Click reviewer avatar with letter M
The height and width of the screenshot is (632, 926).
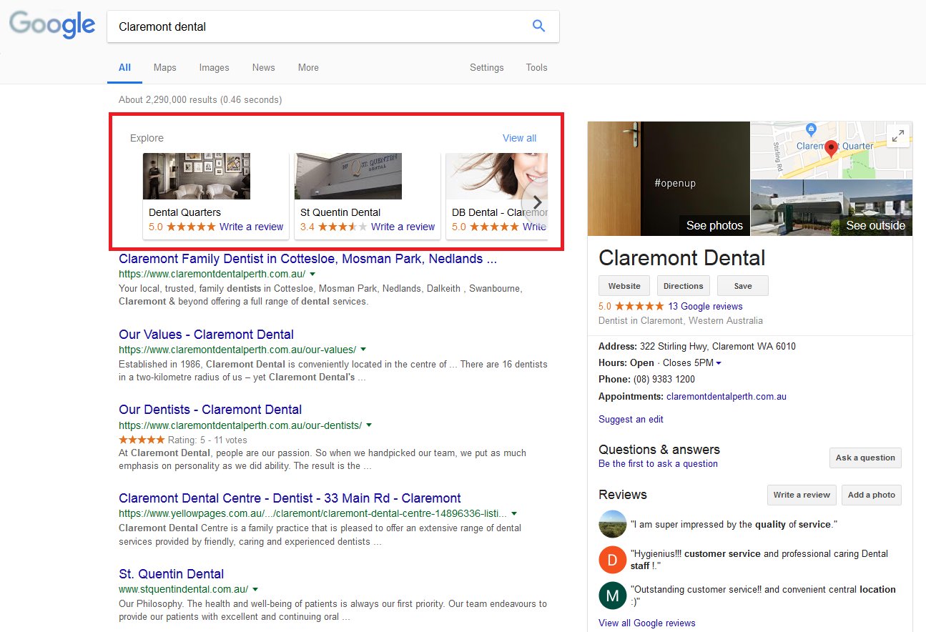point(612,596)
